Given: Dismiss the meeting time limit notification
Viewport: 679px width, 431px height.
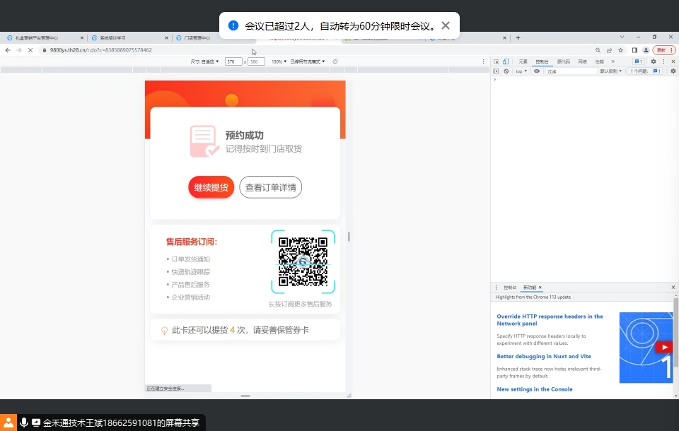Looking at the screenshot, I should pos(445,25).
